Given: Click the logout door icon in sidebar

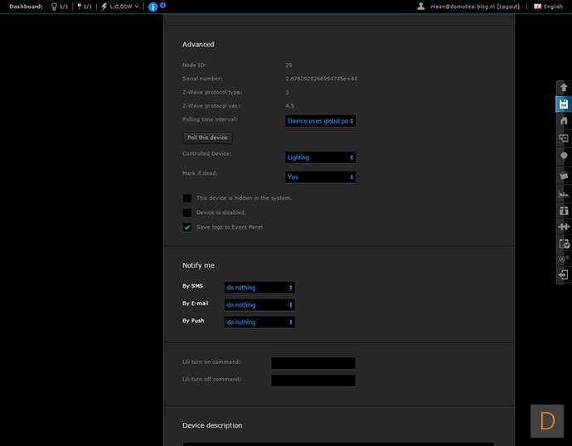Looking at the screenshot, I should click(564, 276).
